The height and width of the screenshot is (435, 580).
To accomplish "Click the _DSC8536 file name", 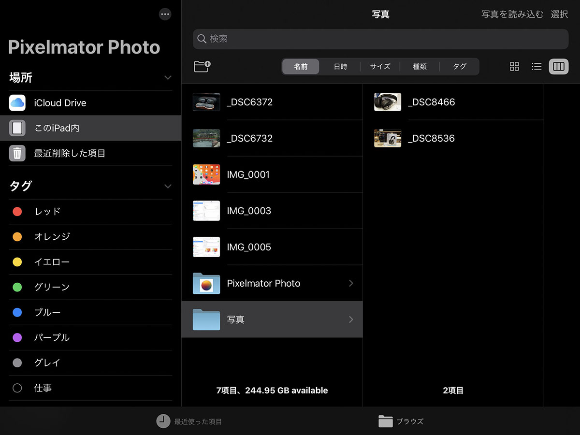I will tap(431, 139).
